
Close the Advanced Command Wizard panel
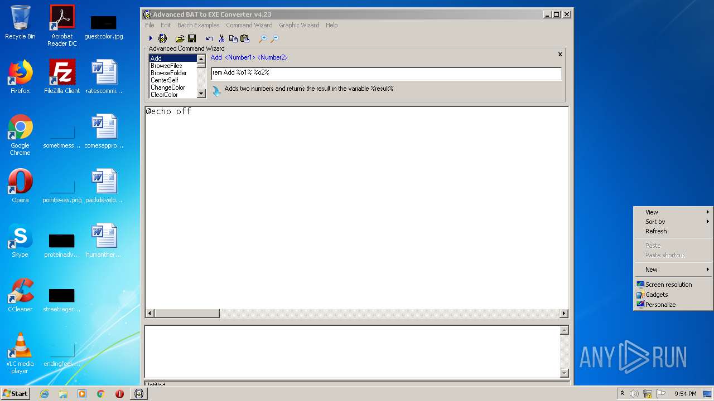(560, 54)
